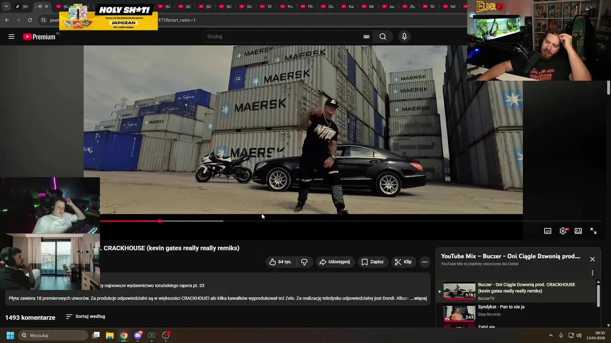
Task: Open the playlist panel three-dot options
Action: [x=592, y=273]
